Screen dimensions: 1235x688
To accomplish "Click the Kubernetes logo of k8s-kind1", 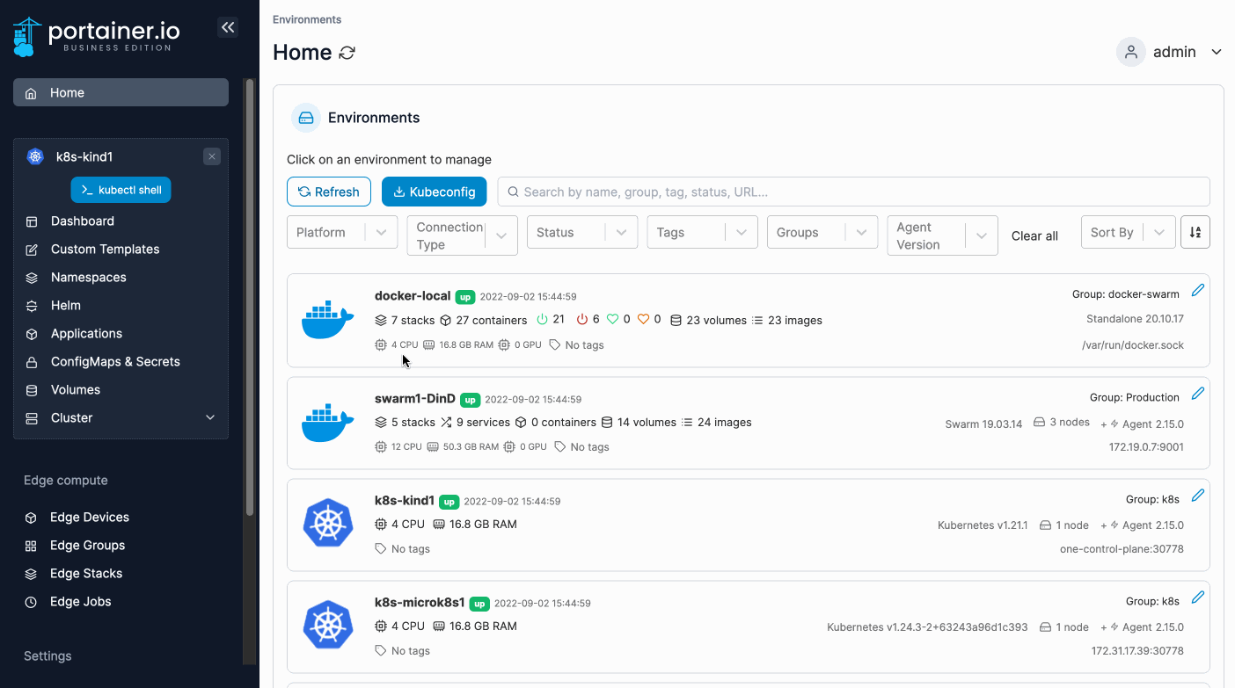I will 328,524.
